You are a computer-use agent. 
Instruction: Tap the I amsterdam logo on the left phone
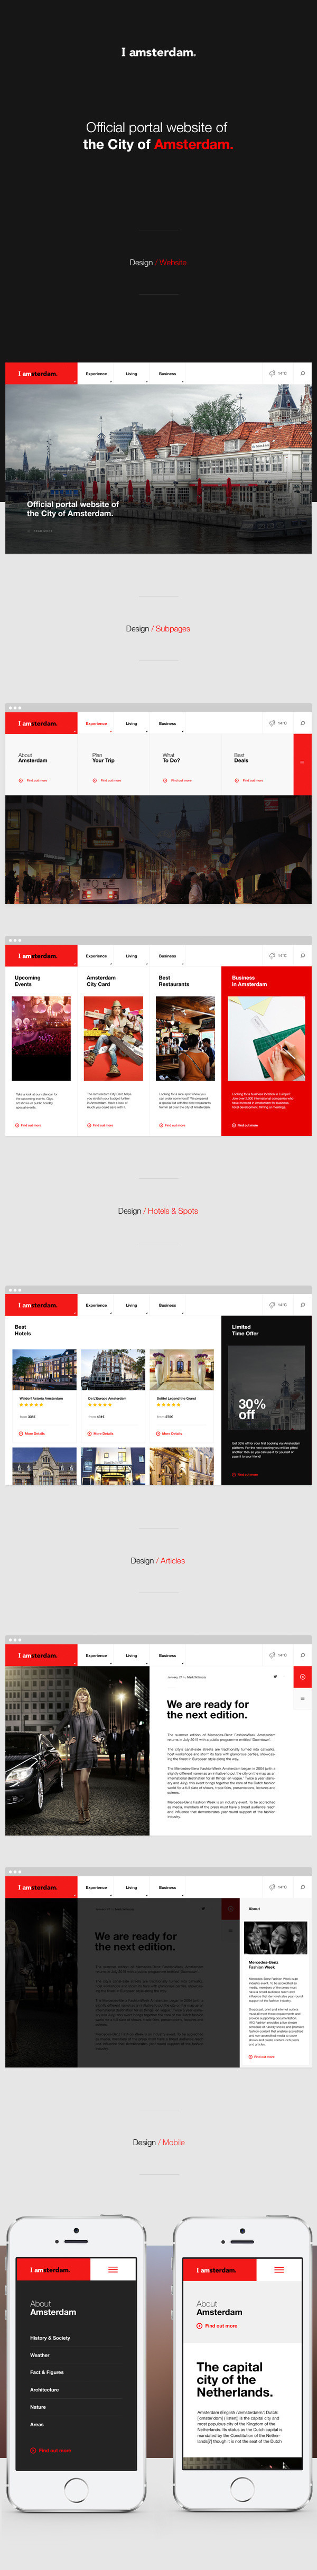pyautogui.click(x=50, y=2270)
